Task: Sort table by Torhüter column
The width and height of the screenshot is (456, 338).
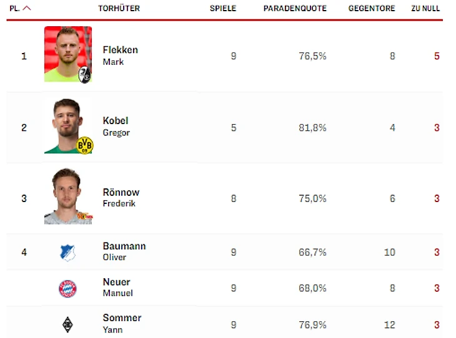Action: [119, 9]
